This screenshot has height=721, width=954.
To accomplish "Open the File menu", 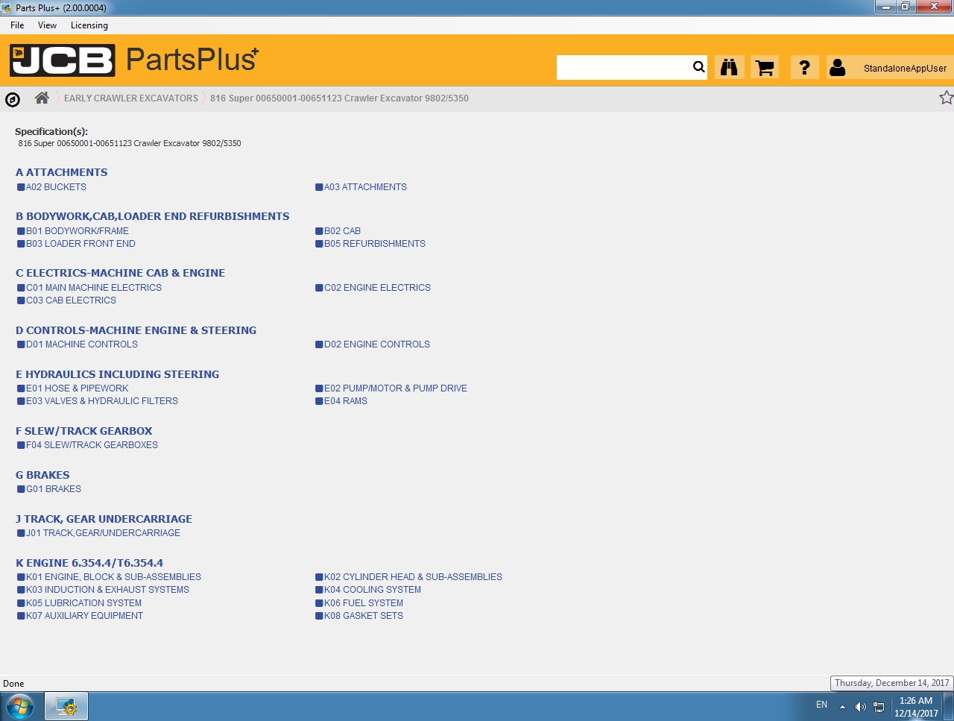I will coord(17,25).
